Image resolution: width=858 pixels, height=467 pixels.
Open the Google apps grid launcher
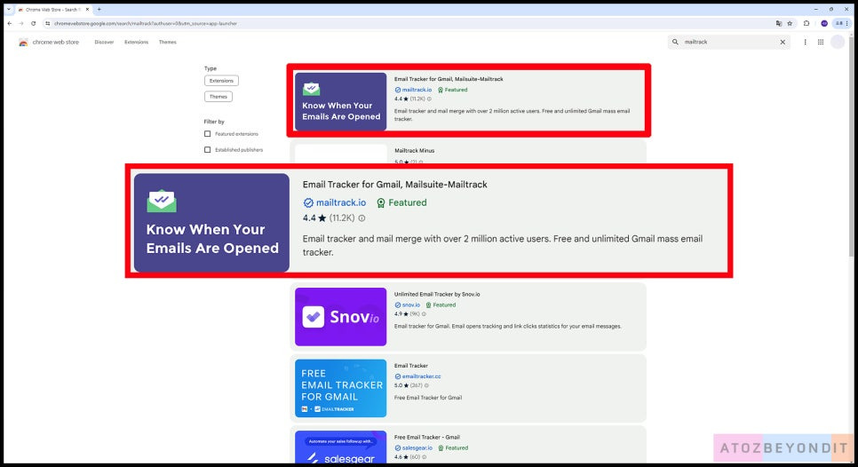821,42
